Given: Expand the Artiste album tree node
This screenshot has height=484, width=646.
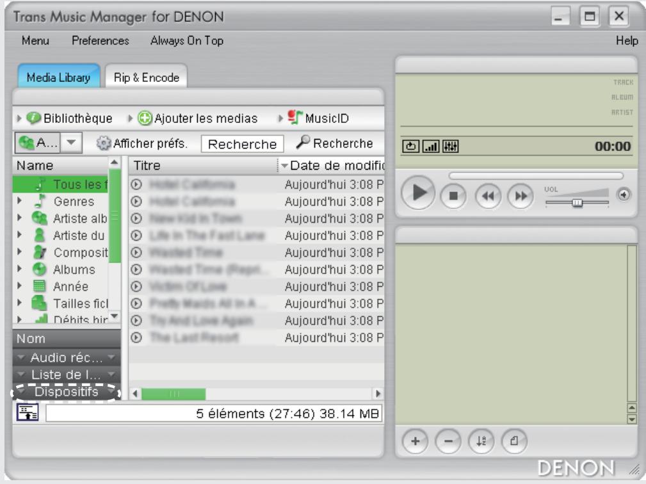Looking at the screenshot, I should (19, 218).
